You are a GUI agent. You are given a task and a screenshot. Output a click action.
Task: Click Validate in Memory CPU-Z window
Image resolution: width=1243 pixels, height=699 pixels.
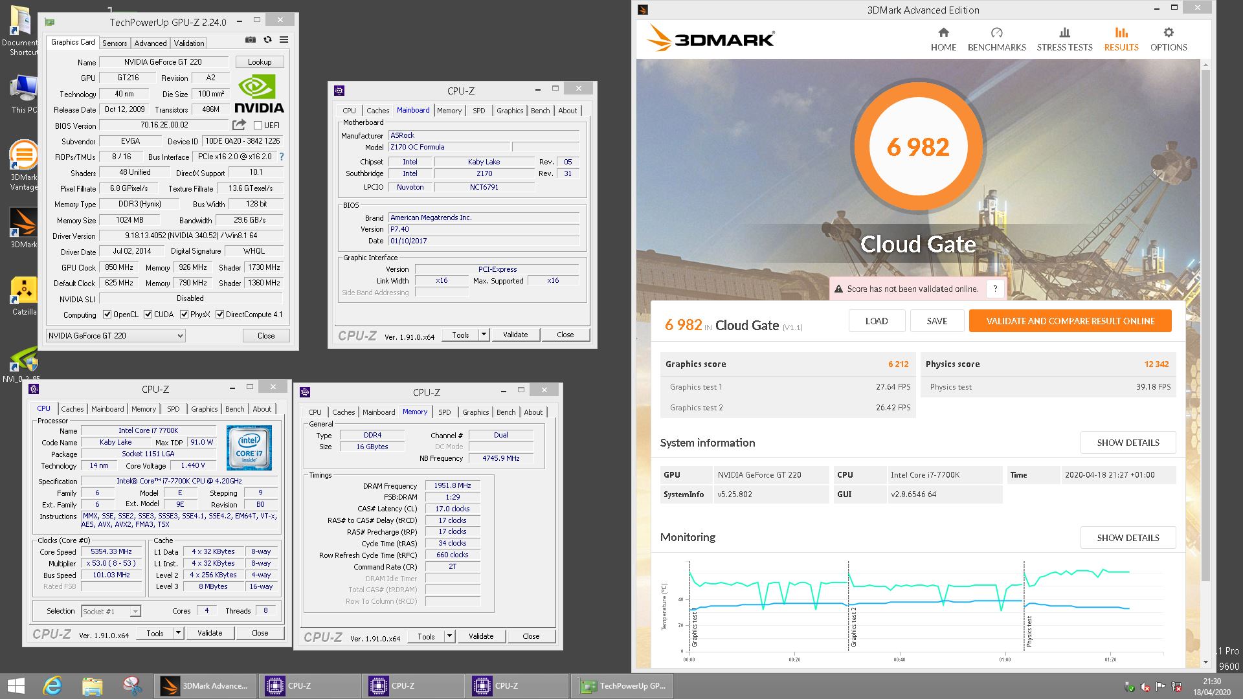tap(481, 636)
